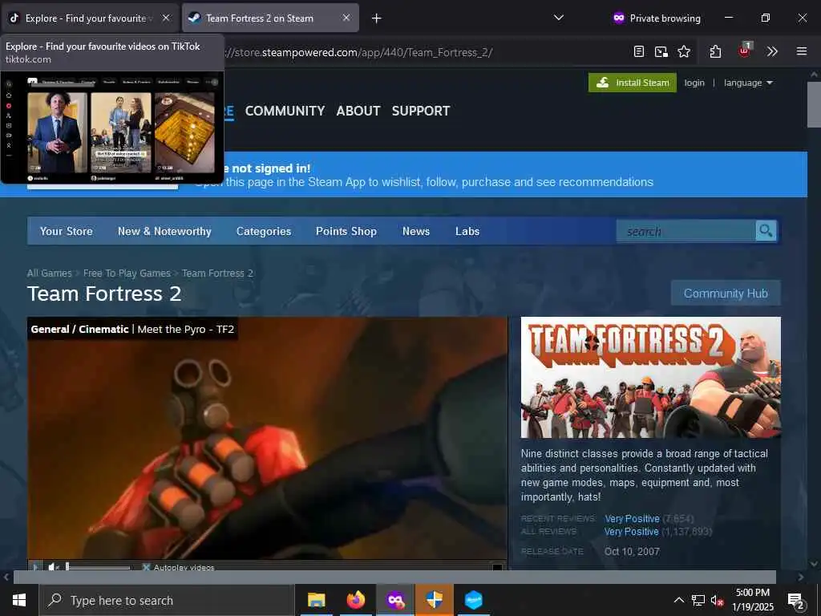Show more tools overflow chevrons
Viewport: 821px width, 616px height.
772,51
